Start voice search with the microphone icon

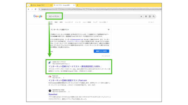tap(146, 16)
